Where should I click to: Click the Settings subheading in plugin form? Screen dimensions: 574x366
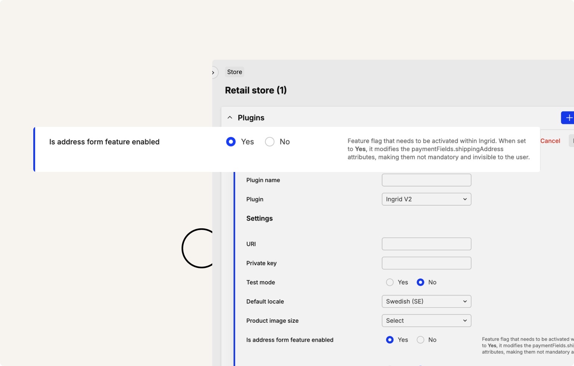[259, 219]
